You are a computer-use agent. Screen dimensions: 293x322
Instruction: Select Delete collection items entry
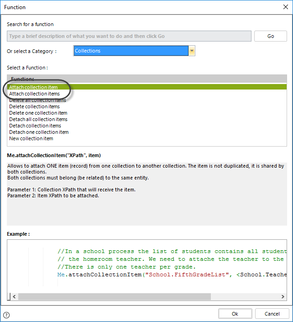34,106
